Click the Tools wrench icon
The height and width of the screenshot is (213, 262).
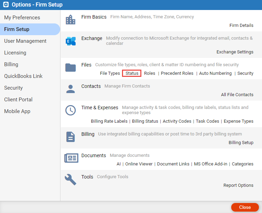pos(71,180)
